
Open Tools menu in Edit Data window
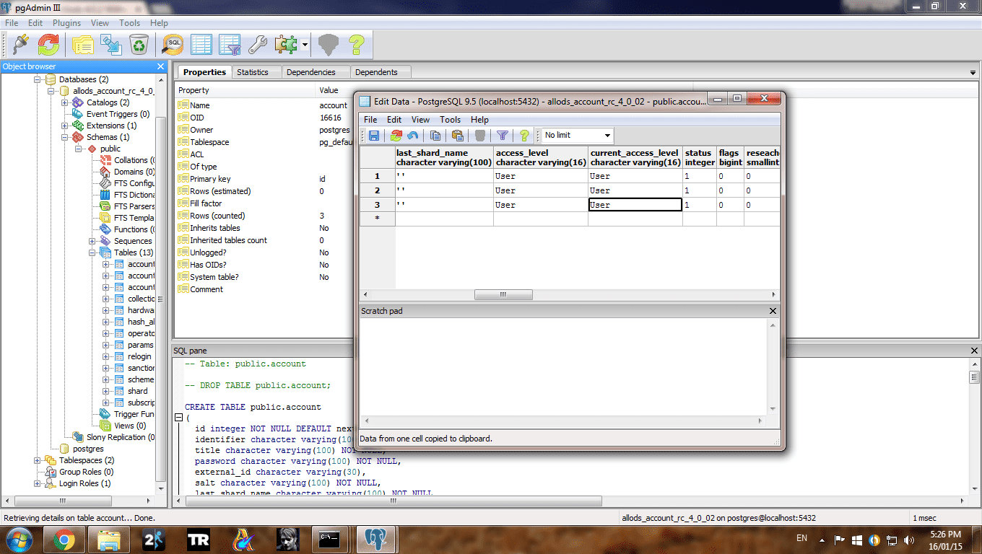point(450,120)
